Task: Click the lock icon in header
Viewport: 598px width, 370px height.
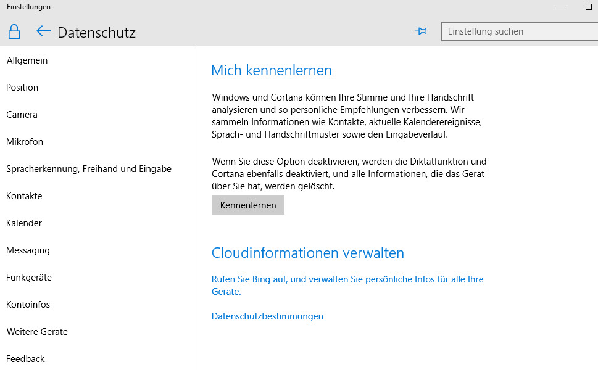Action: [x=14, y=31]
